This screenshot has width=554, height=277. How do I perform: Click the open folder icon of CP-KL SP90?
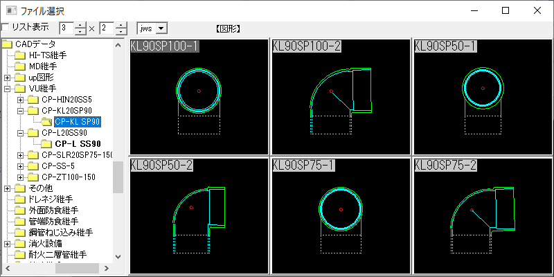click(x=47, y=122)
